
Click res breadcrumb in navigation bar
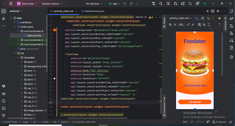pyautogui.click(x=55, y=122)
